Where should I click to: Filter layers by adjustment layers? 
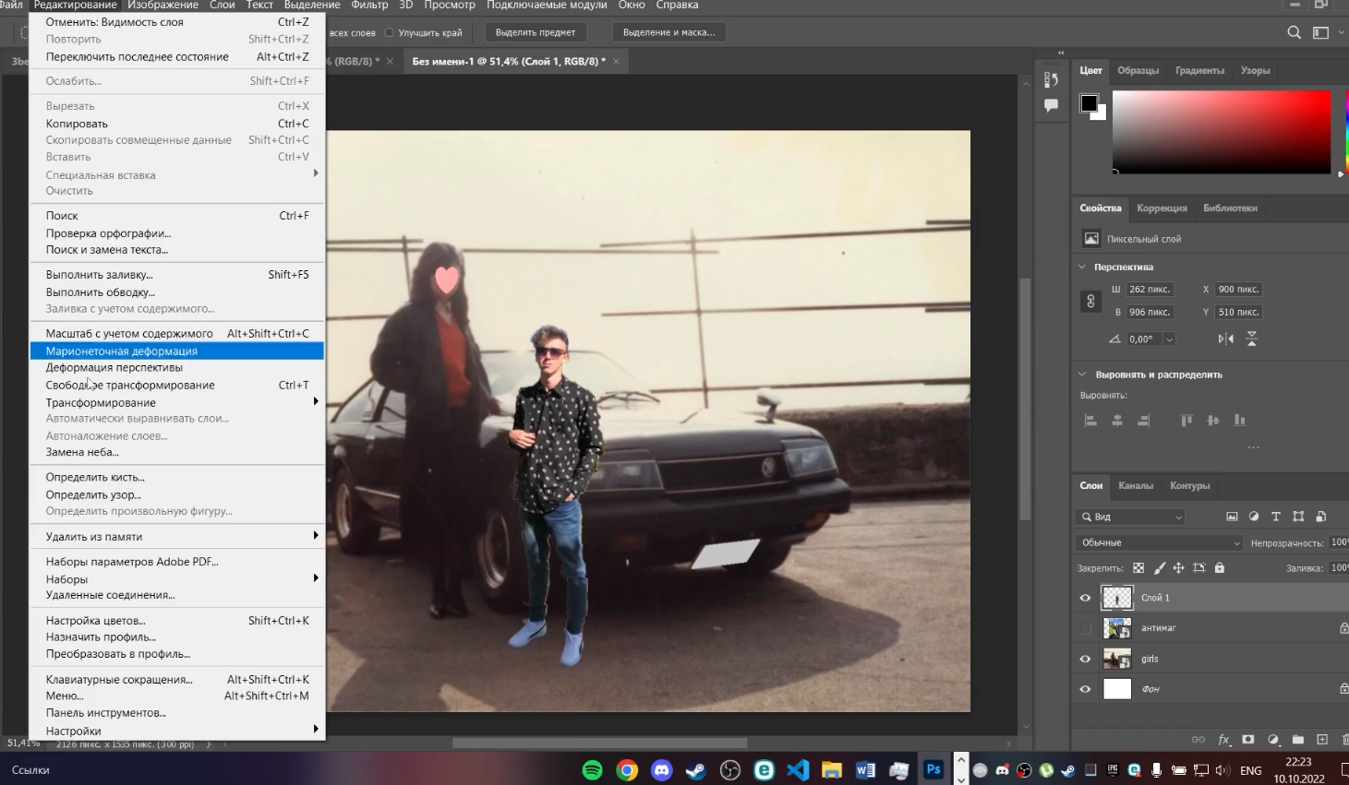pos(1254,517)
